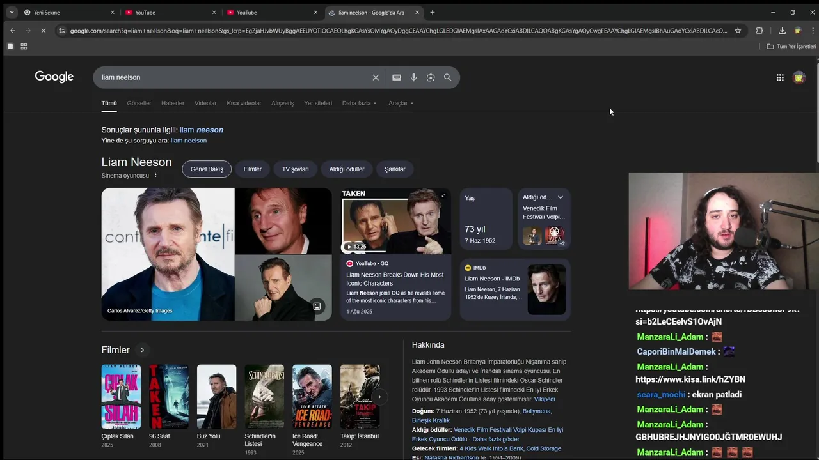This screenshot has height=460, width=819.
Task: Stop loading the current page
Action: click(x=43, y=31)
